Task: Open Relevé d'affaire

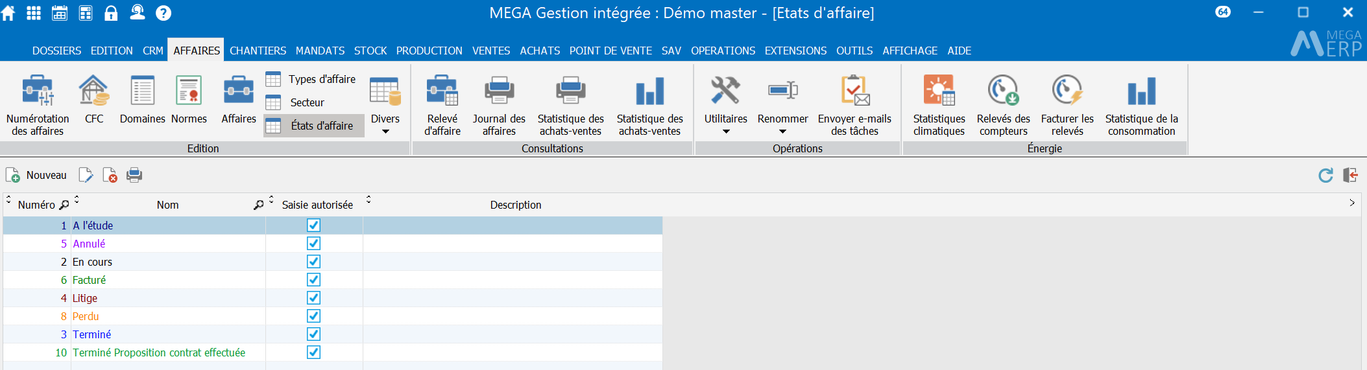Action: coord(442,106)
